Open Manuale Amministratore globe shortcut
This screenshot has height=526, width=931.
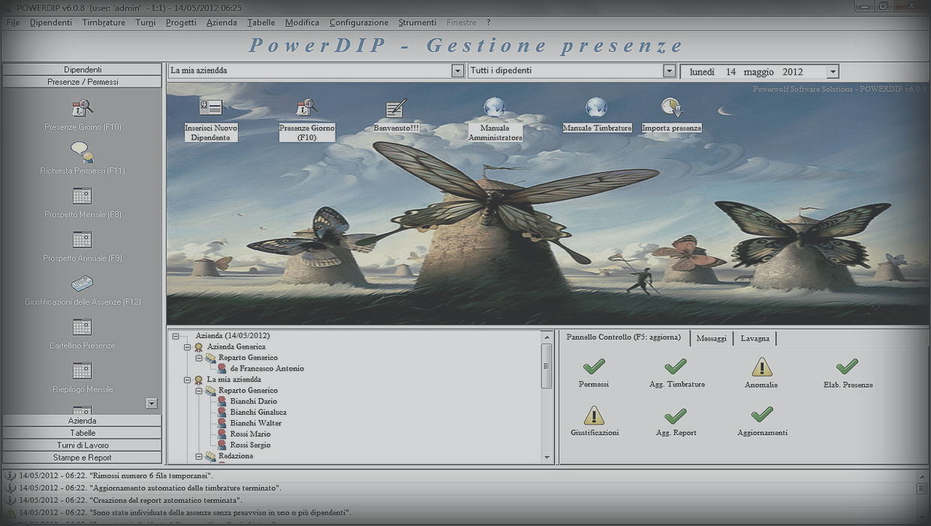click(494, 120)
